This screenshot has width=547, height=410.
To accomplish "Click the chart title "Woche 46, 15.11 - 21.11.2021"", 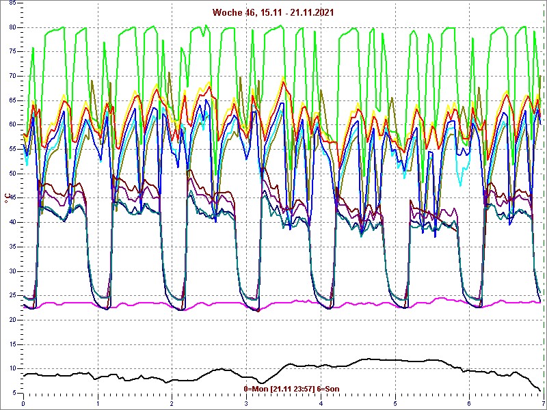I will 273,12.
